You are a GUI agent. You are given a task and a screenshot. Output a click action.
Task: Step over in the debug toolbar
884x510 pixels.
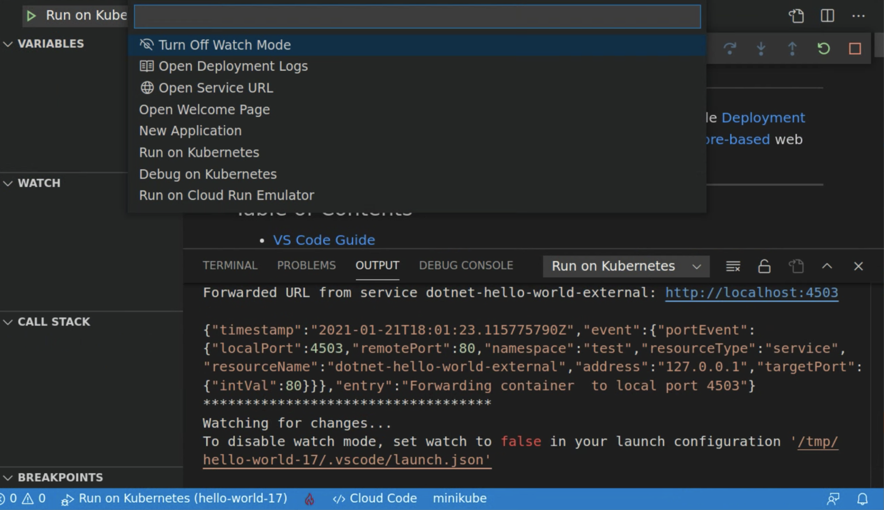click(730, 48)
